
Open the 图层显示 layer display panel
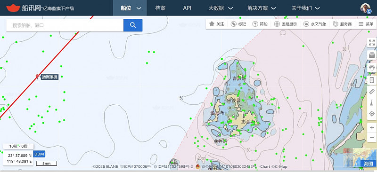[x=286, y=24]
